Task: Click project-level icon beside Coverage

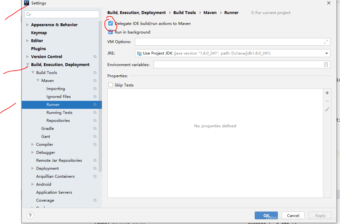Action: click(x=95, y=200)
